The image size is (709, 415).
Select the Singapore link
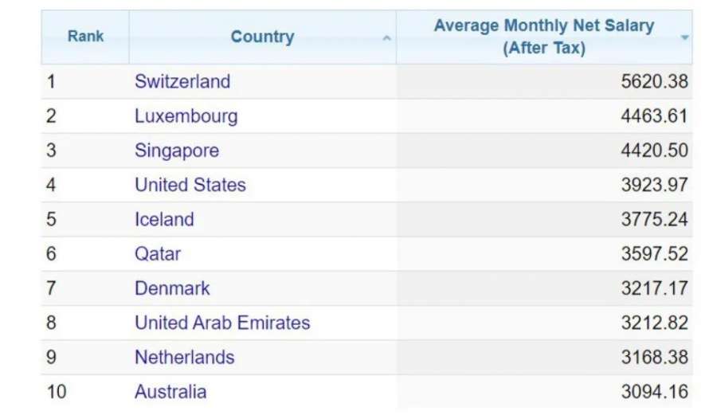point(176,151)
